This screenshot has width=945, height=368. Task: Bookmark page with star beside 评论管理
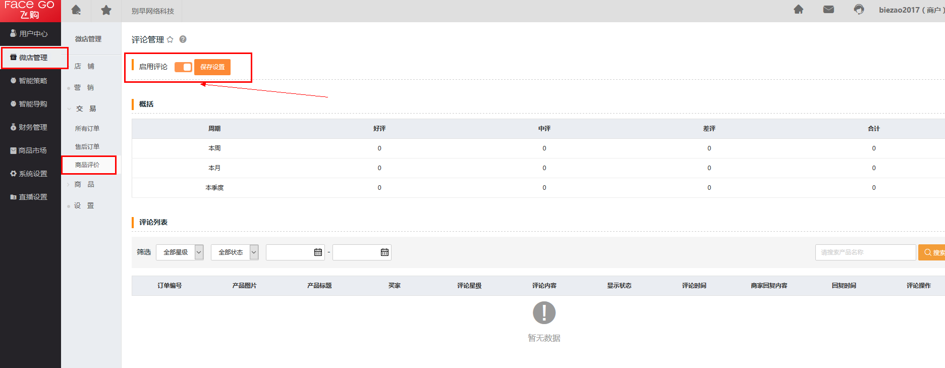pos(170,40)
